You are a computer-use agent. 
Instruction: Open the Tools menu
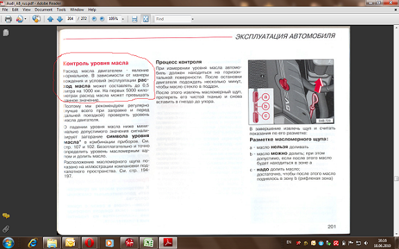coord(61,10)
